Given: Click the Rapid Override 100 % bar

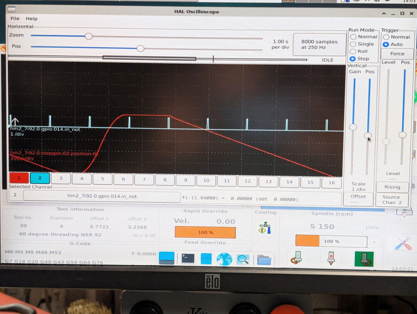Looking at the screenshot, I should pyautogui.click(x=205, y=232).
